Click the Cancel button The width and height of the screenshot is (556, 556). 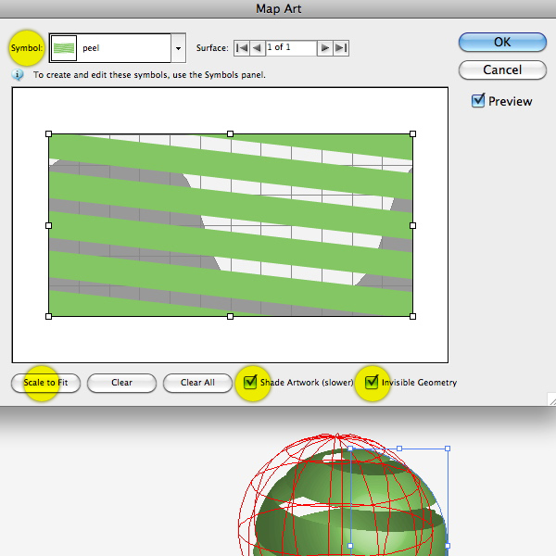coord(502,69)
